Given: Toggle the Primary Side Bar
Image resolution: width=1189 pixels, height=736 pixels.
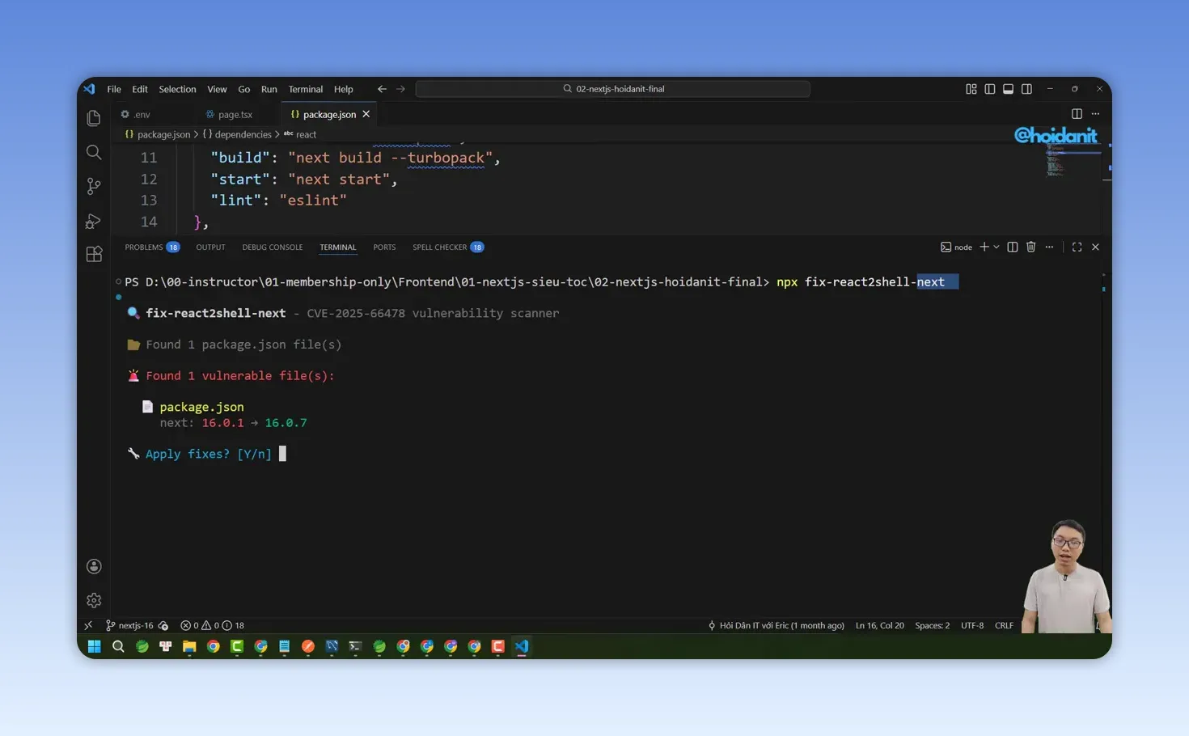Looking at the screenshot, I should pos(990,89).
